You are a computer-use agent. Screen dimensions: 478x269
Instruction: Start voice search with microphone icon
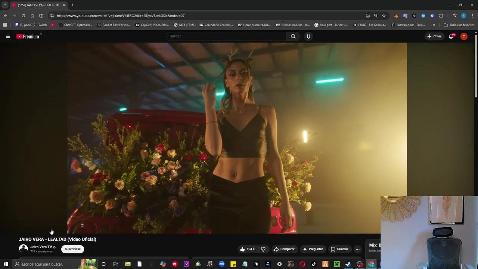pos(308,36)
